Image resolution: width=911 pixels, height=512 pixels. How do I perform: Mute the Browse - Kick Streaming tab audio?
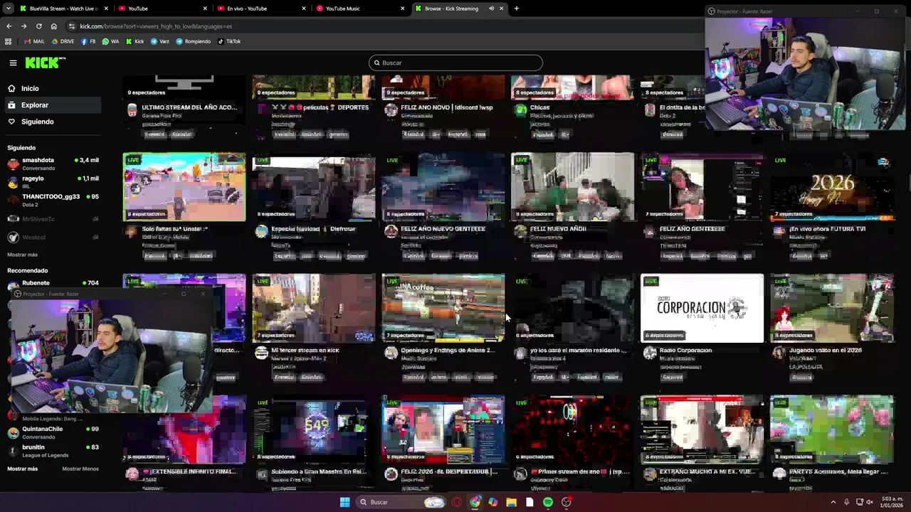pos(491,9)
